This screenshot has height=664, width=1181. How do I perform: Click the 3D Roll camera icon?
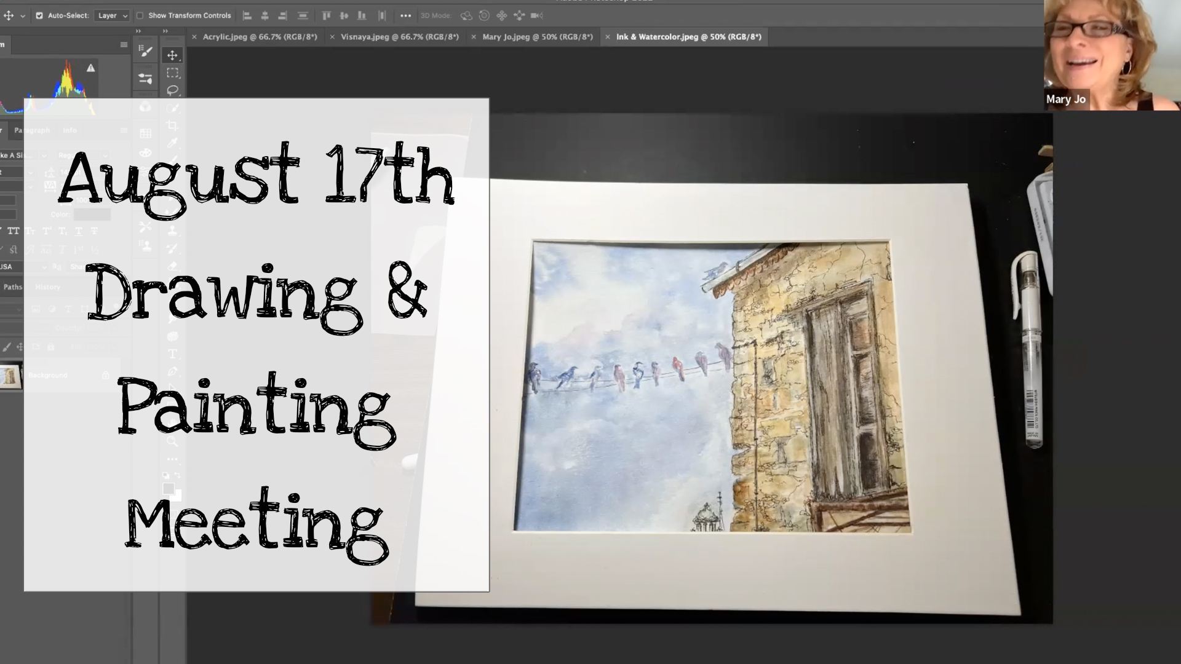coord(484,15)
